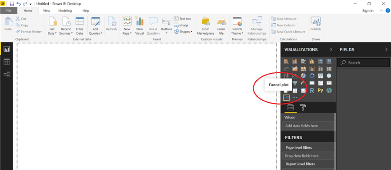Select the Python visual
This screenshot has width=391, height=170.
(321, 91)
